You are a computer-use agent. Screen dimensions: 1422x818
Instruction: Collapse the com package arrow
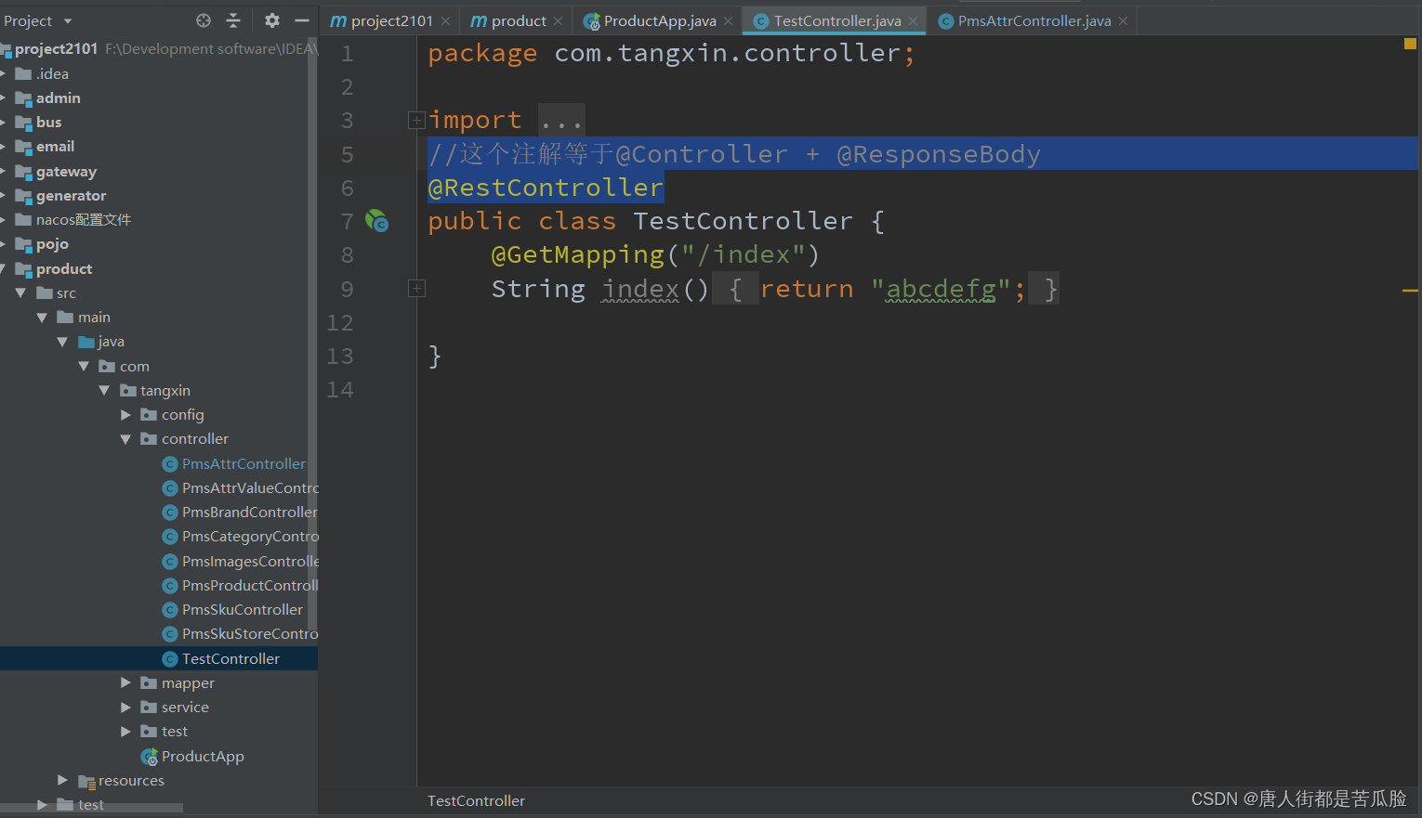(x=84, y=367)
